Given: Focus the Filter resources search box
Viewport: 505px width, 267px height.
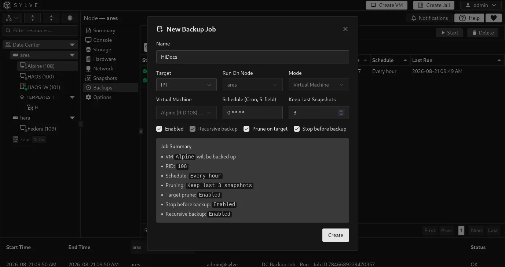Looking at the screenshot, I should (40, 30).
